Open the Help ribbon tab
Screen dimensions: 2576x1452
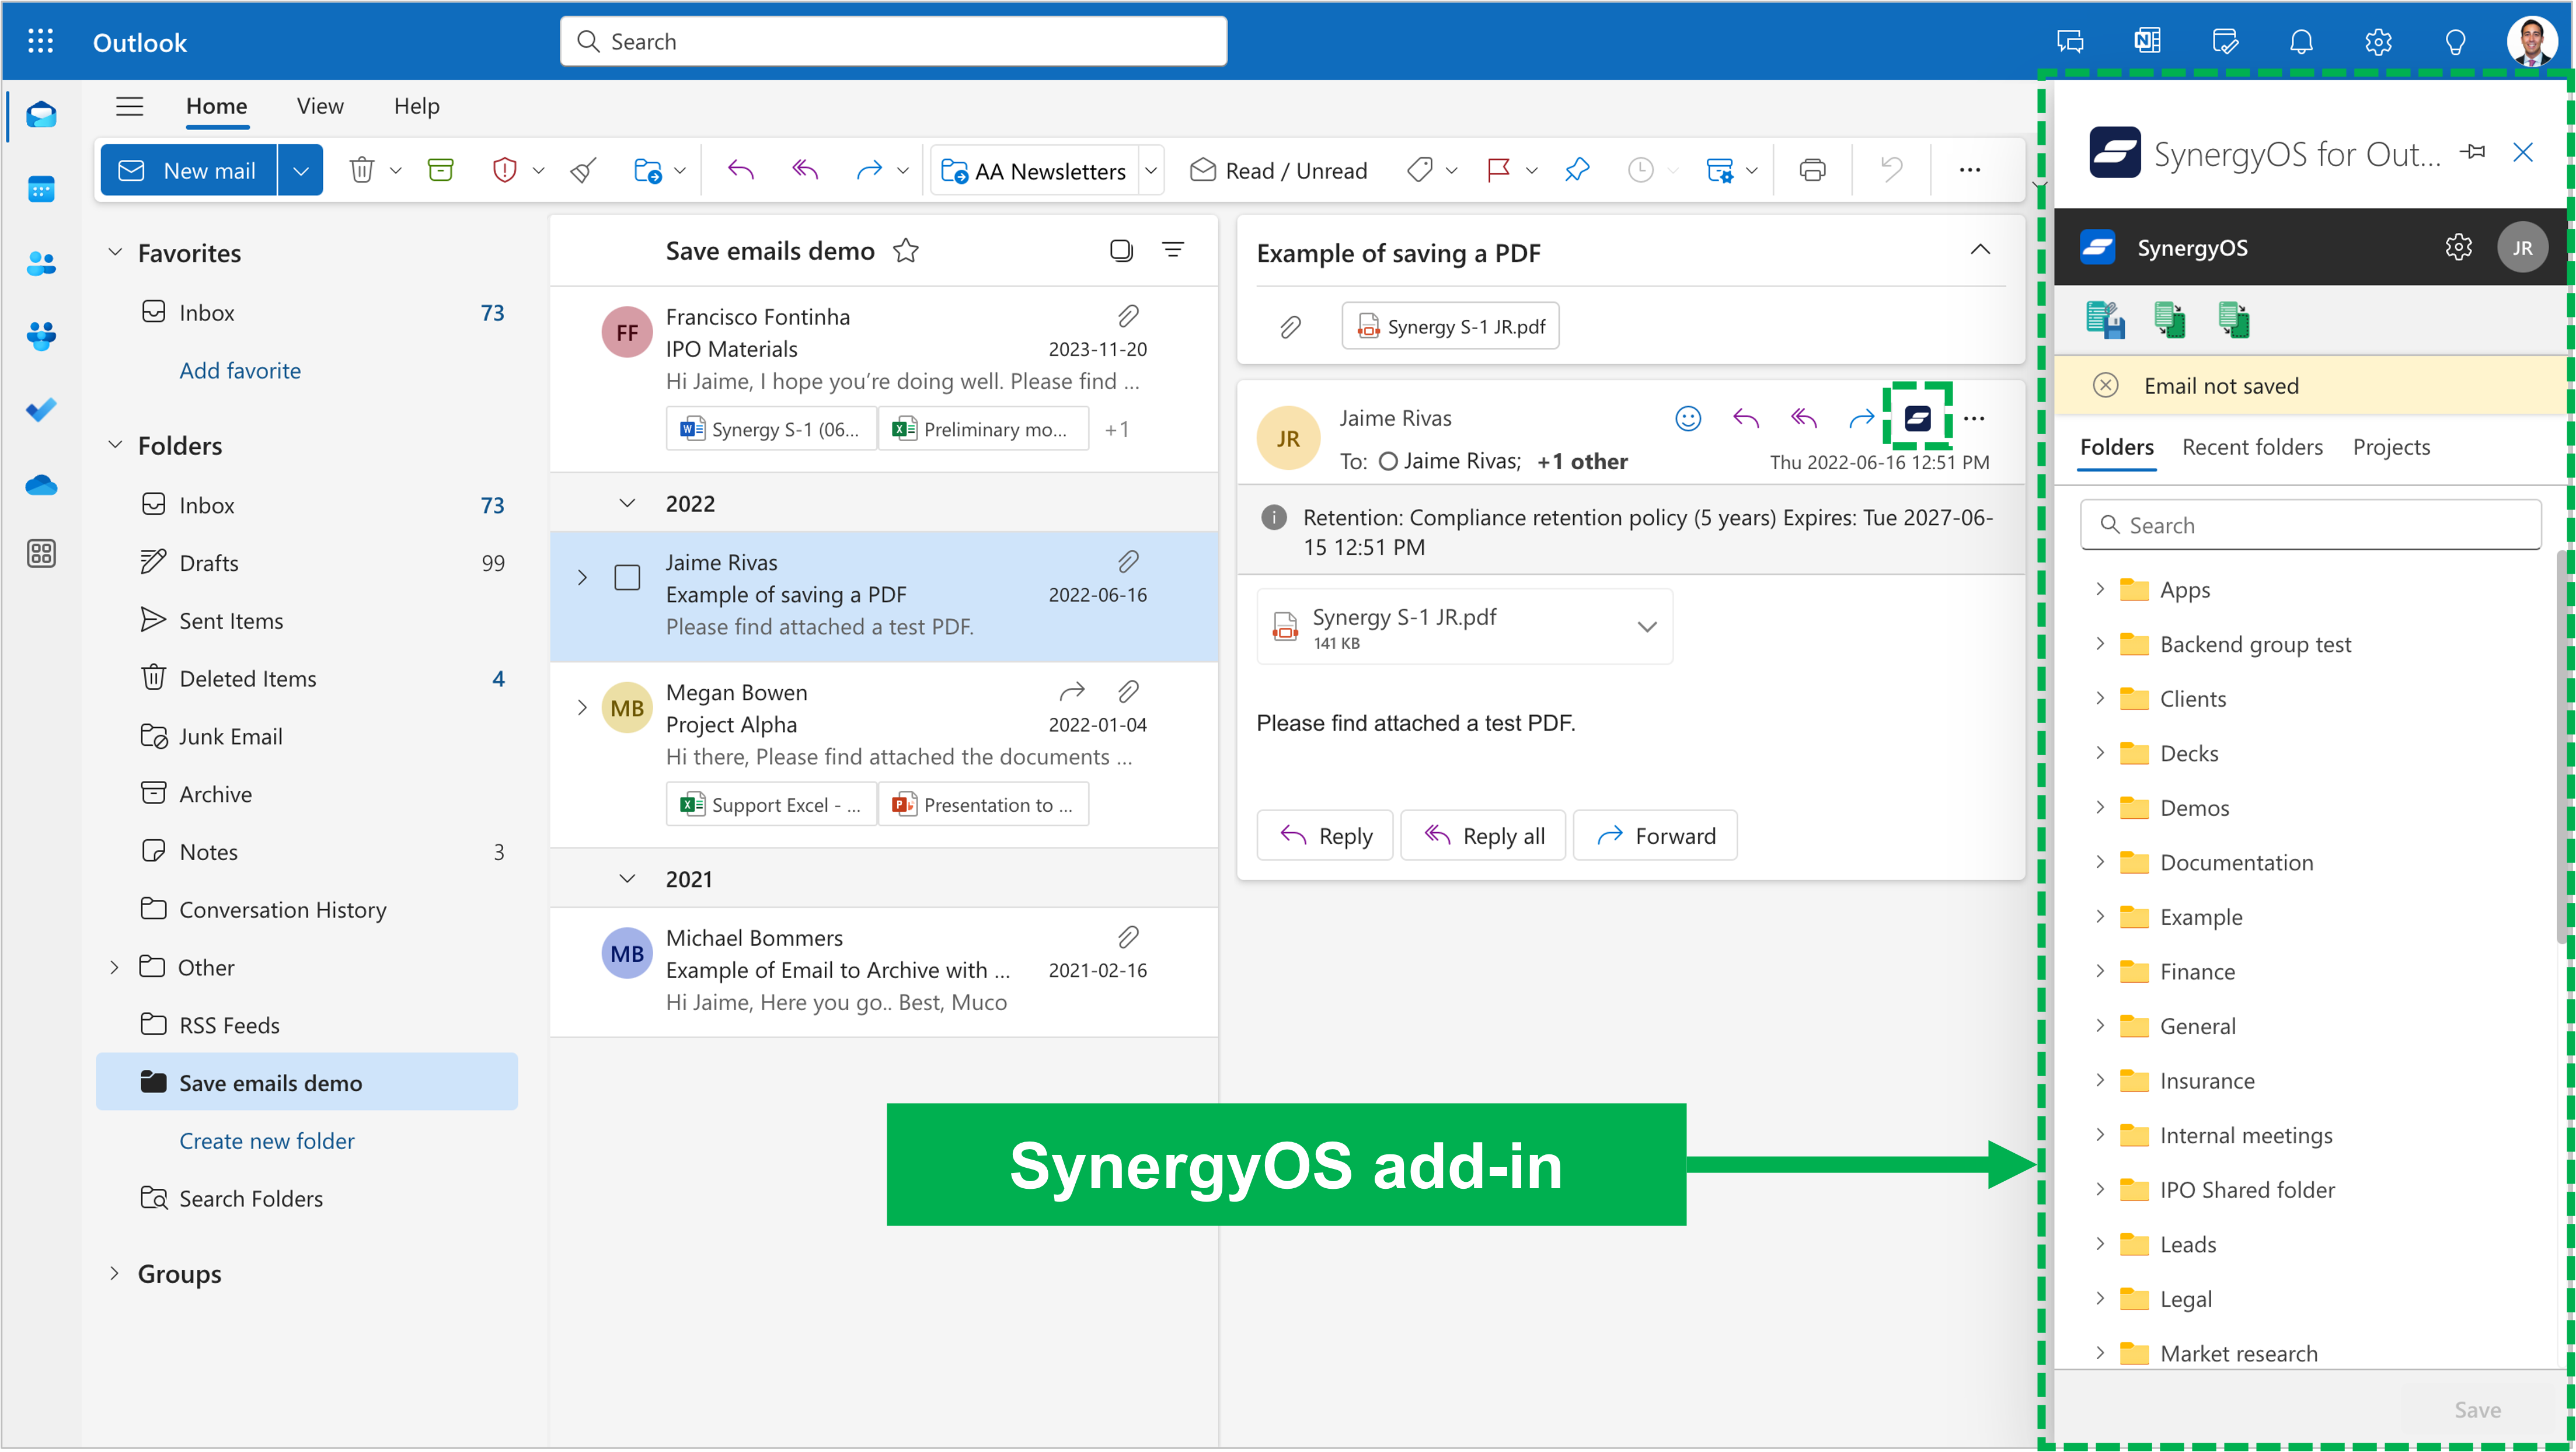(x=416, y=106)
